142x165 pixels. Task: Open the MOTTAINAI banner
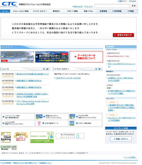tap(70, 136)
